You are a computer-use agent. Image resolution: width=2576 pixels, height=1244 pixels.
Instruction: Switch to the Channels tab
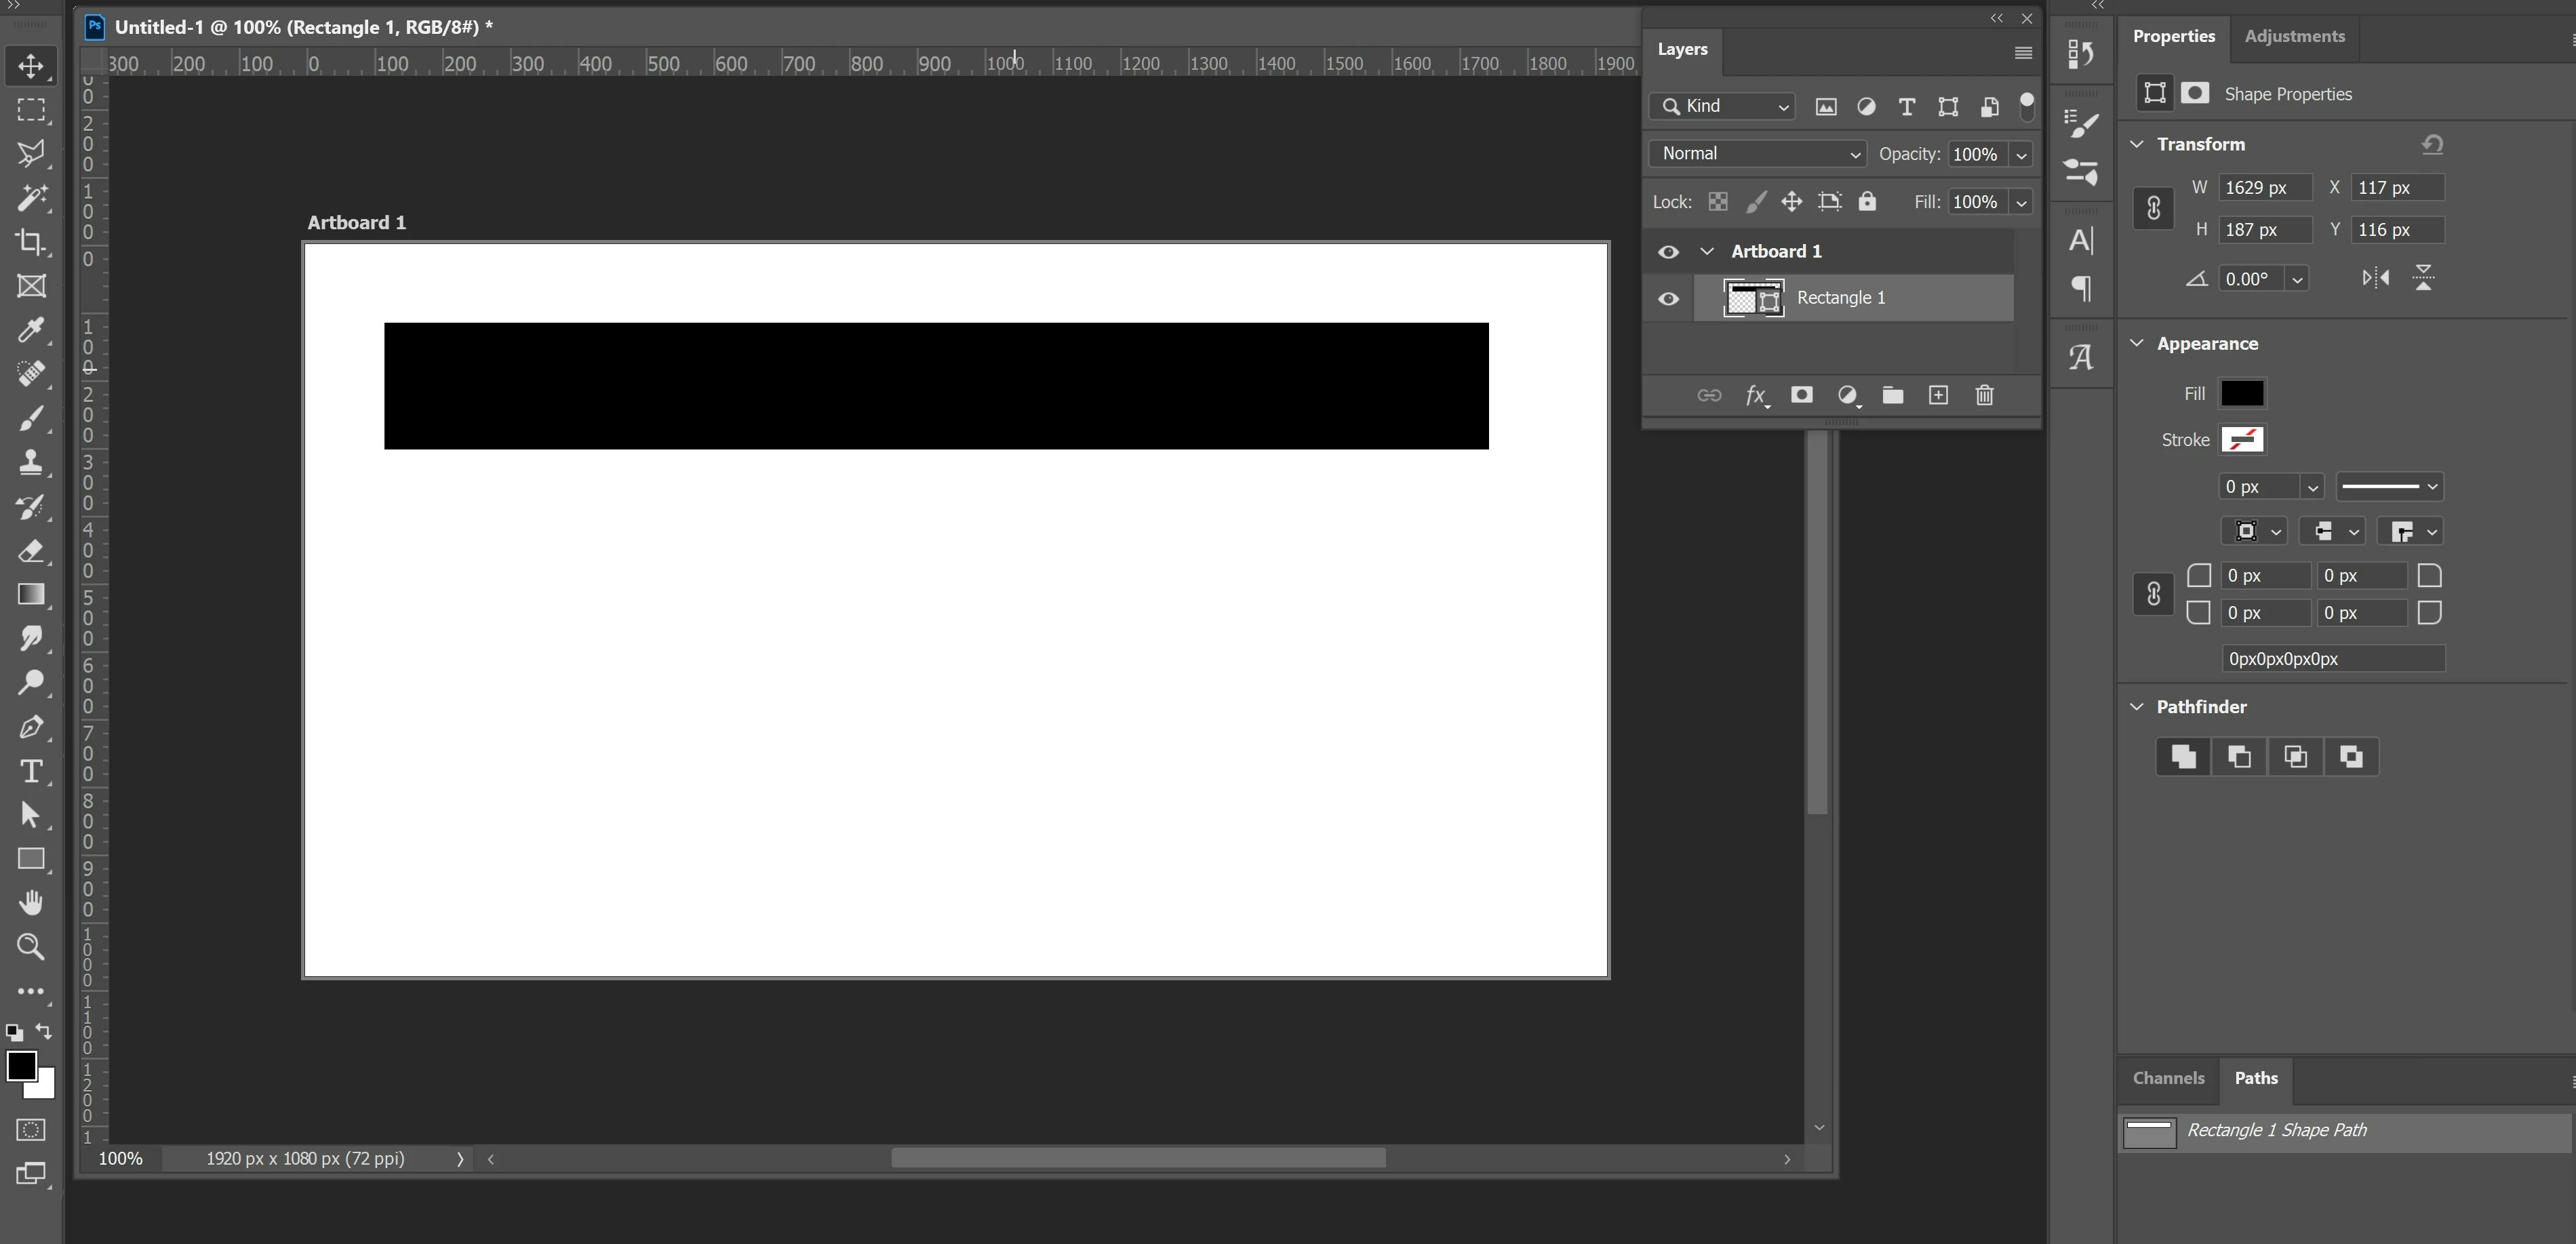(x=2168, y=1078)
